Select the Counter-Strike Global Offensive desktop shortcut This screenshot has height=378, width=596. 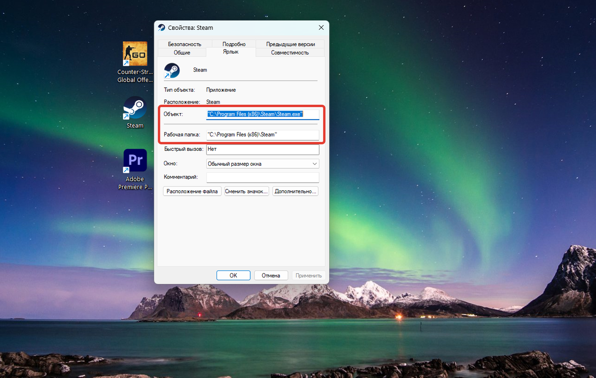click(x=135, y=62)
